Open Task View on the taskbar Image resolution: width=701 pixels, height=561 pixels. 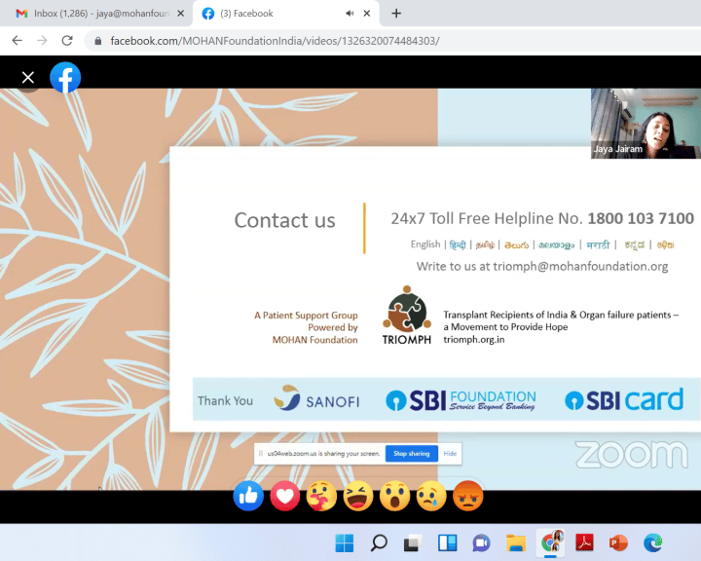413,543
